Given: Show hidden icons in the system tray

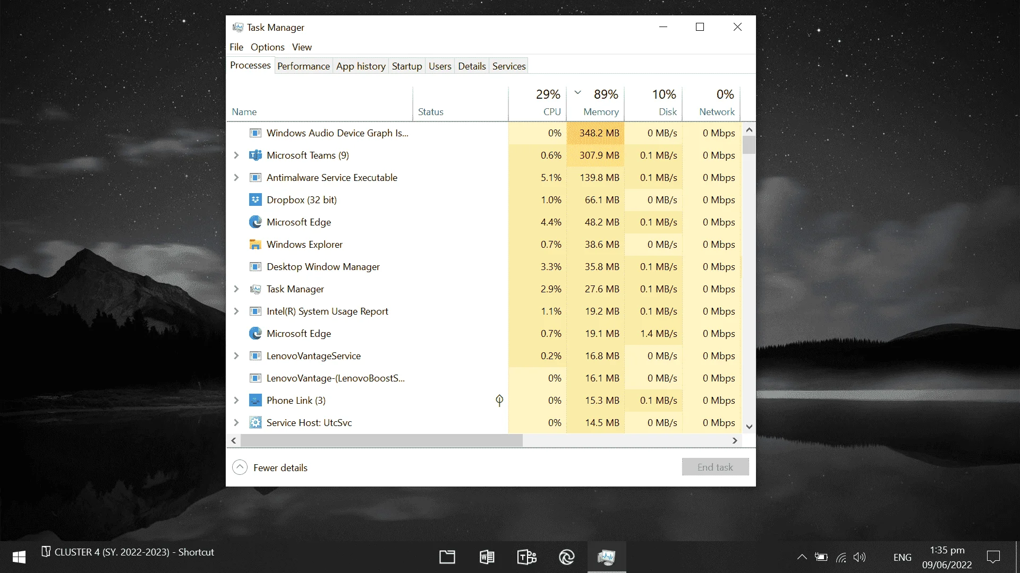Looking at the screenshot, I should tap(802, 557).
